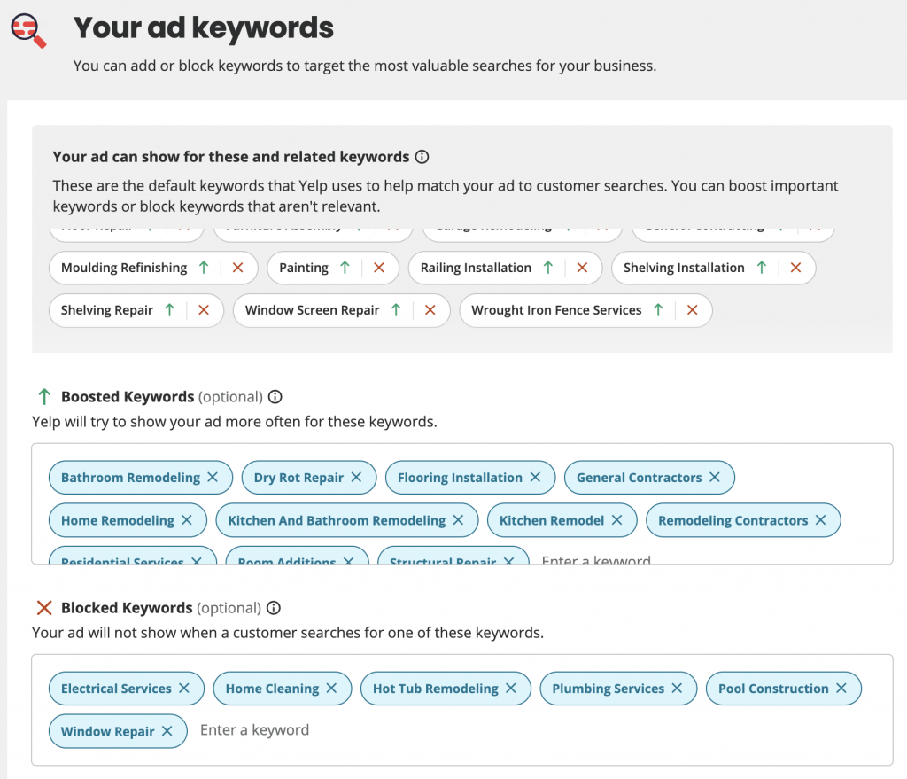
Task: Select the Railing Installation keyword label
Action: [476, 268]
